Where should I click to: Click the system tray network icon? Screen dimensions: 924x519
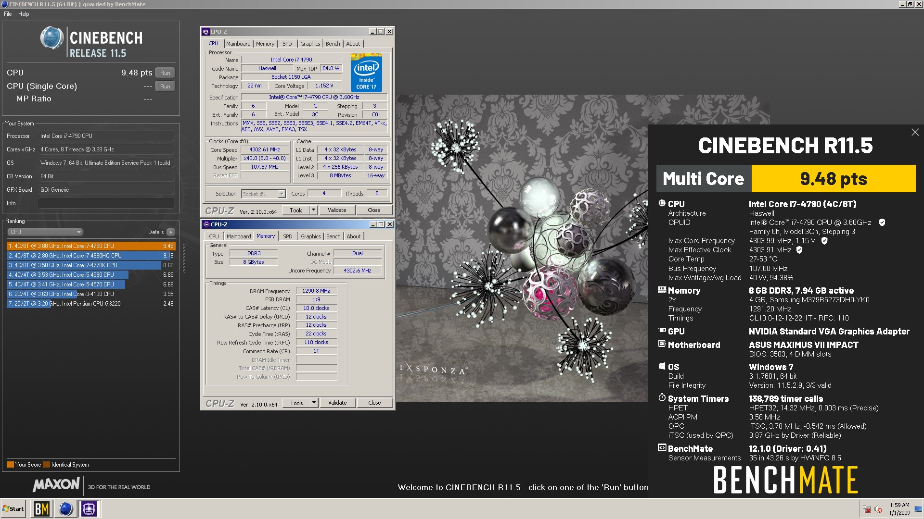click(x=867, y=509)
